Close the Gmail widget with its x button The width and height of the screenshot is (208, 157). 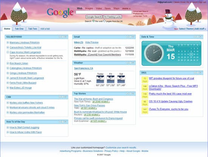(133, 37)
